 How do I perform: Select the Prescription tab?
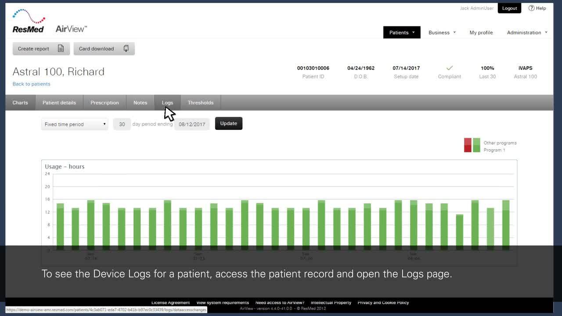coord(104,103)
